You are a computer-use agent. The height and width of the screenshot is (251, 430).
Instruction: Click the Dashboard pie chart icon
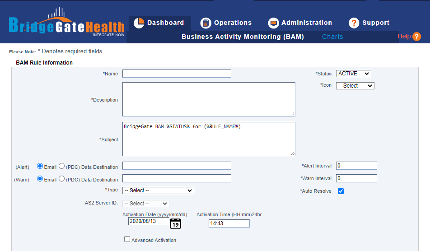(x=139, y=23)
